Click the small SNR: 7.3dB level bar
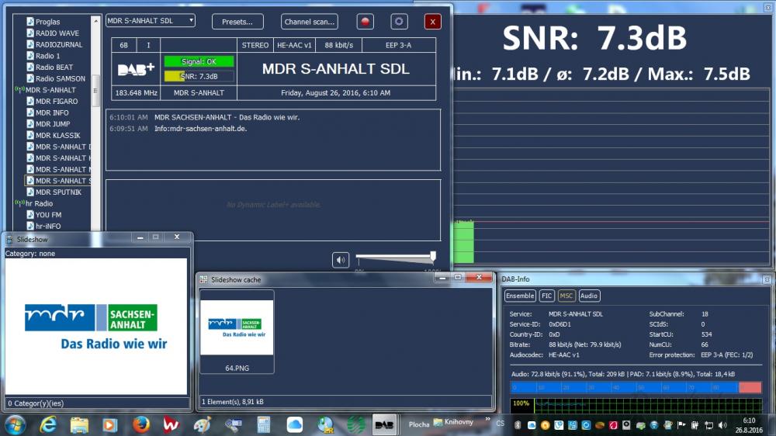Viewport: 776px width, 436px height. pos(199,76)
